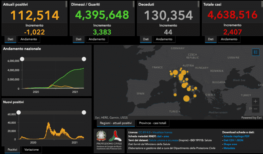Click the 3,383 increment value
This screenshot has width=263, height=154.
point(102,32)
